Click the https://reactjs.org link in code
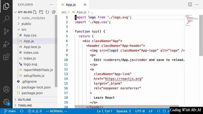203x114 pixels. 123,79
